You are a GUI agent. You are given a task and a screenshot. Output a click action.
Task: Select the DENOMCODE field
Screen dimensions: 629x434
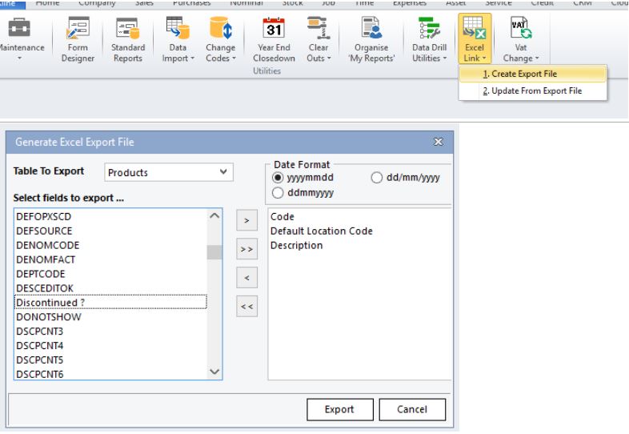pyautogui.click(x=110, y=245)
